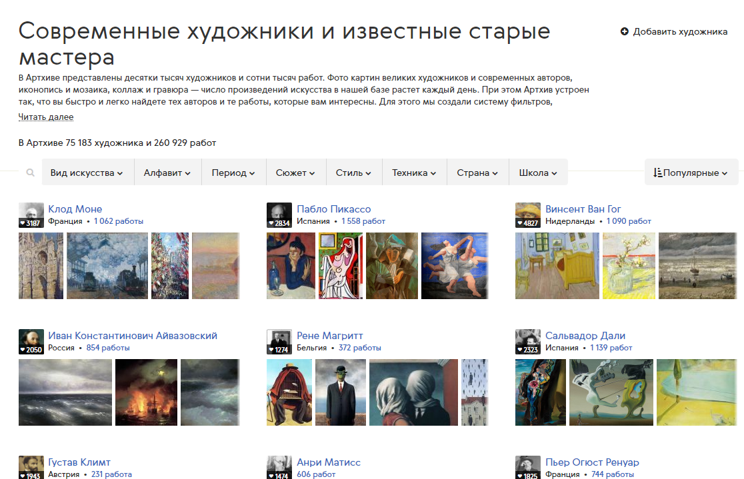Open Monet's Rouen Cathedral painting thumbnail
The width and height of the screenshot is (744, 479).
pyautogui.click(x=41, y=266)
